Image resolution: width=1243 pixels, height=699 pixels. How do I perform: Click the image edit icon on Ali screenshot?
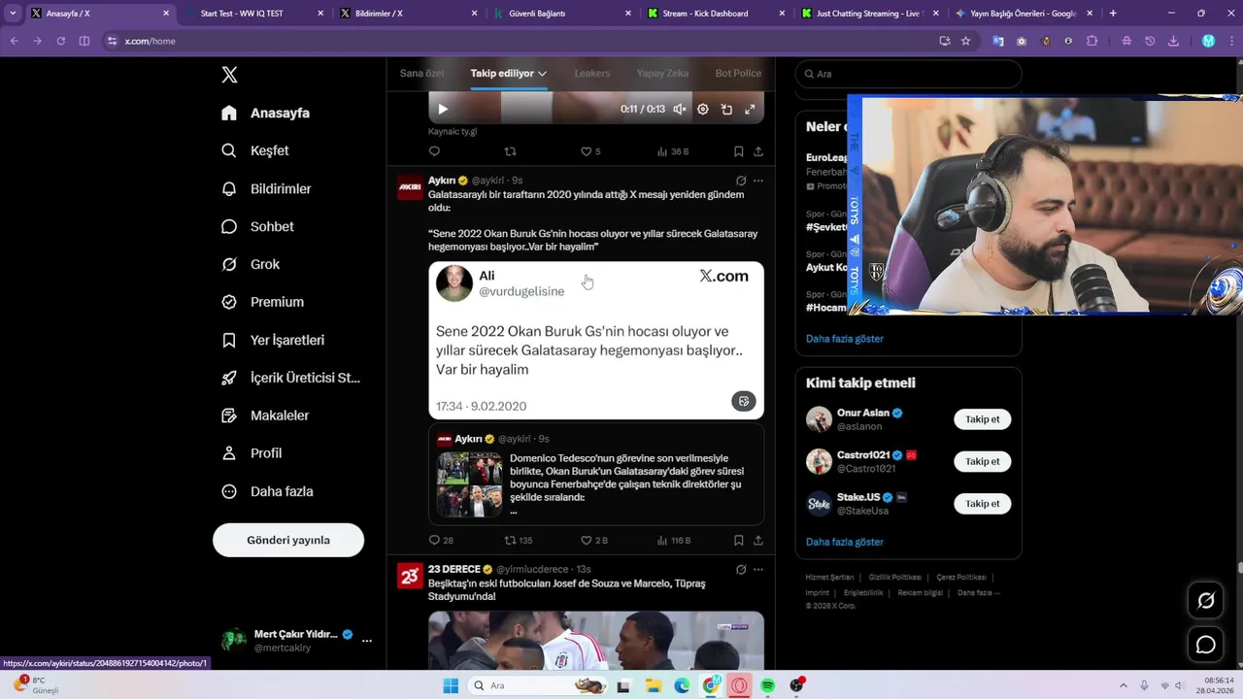coord(744,401)
